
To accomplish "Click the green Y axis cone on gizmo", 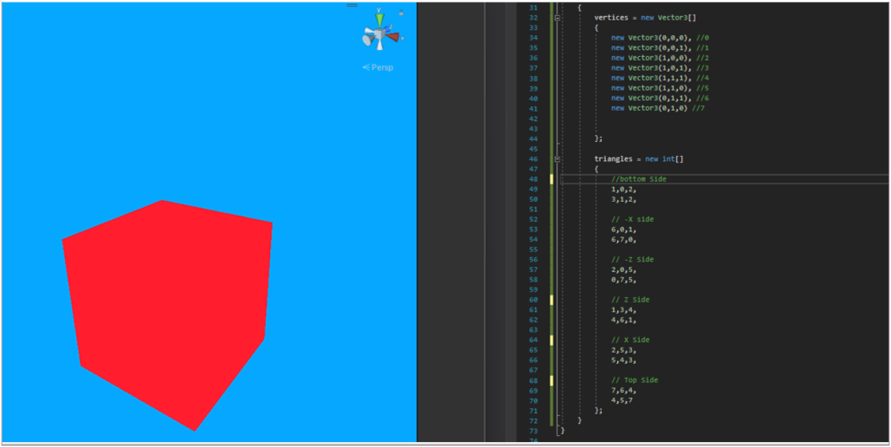I will click(379, 20).
